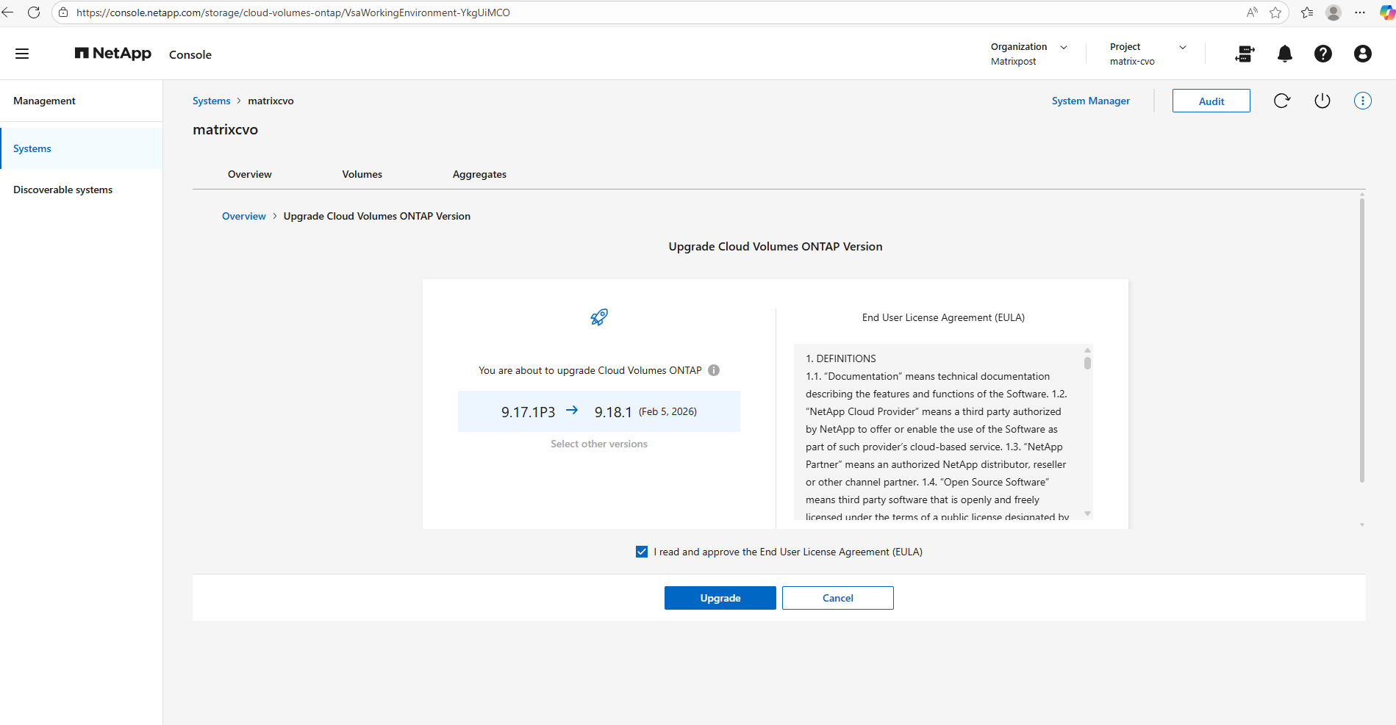This screenshot has height=725, width=1396.
Task: Uncheck the EULA approval checkbox
Action: pos(642,552)
